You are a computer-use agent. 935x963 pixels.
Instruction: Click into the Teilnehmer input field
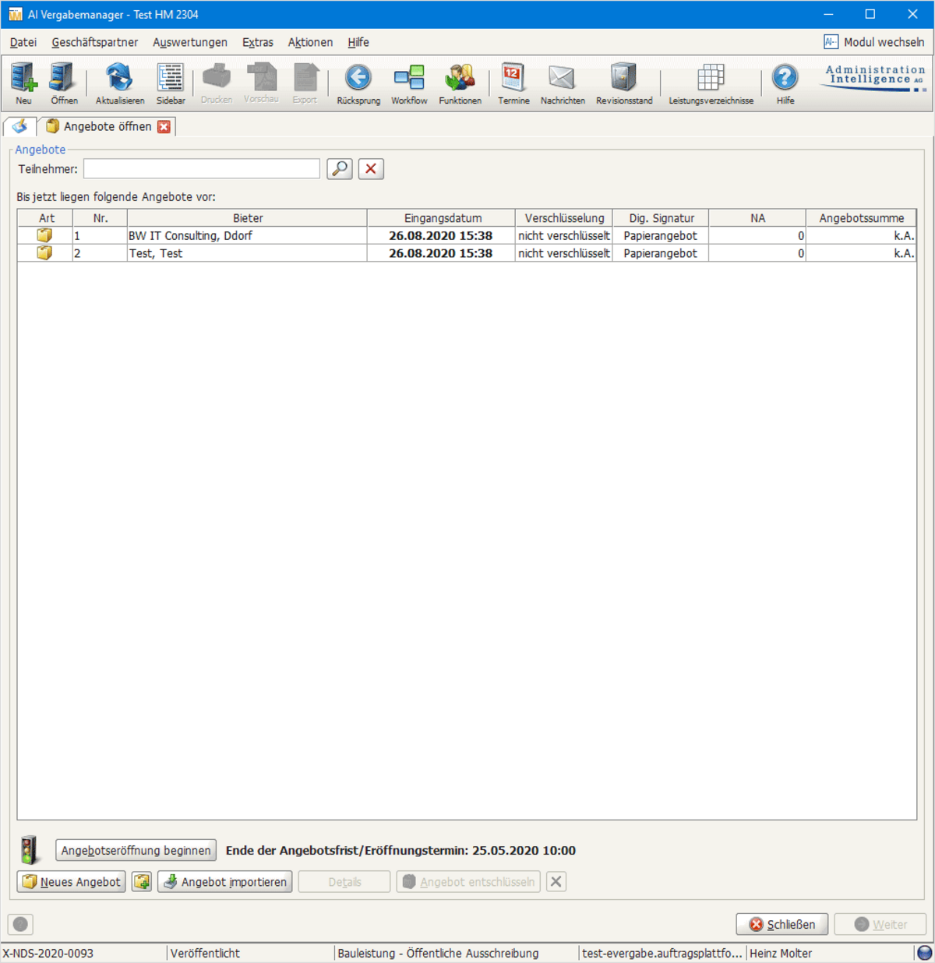pyautogui.click(x=201, y=169)
